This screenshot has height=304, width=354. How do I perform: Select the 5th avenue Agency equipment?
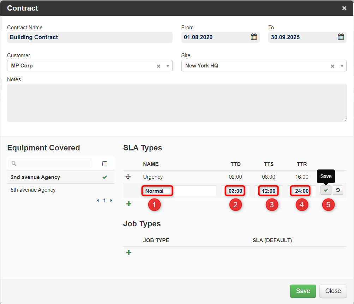60,190
